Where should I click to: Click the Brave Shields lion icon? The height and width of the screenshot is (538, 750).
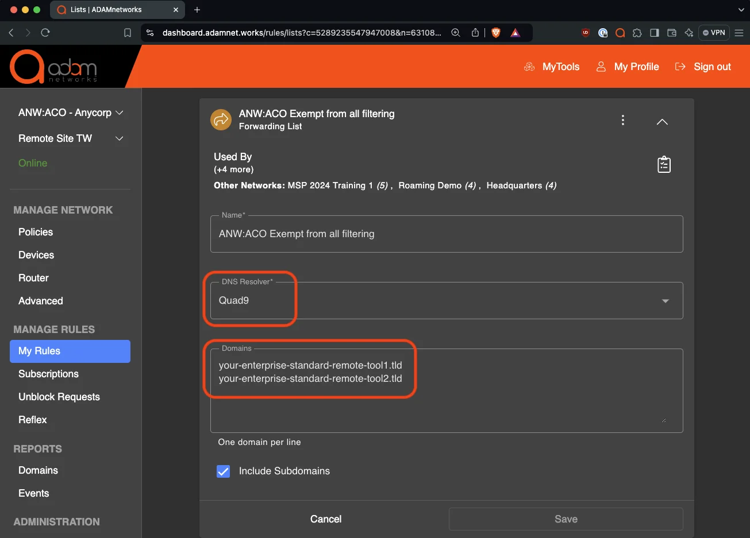(496, 33)
